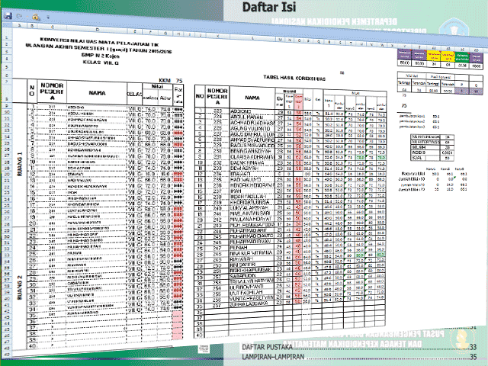Viewport: 488px width, 366px height.
Task: Click 'DAFTAR PUSTAKA' entry on the slide
Action: (267, 347)
